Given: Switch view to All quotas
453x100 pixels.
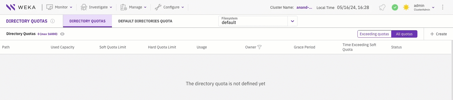Looking at the screenshot, I should 404,34.
